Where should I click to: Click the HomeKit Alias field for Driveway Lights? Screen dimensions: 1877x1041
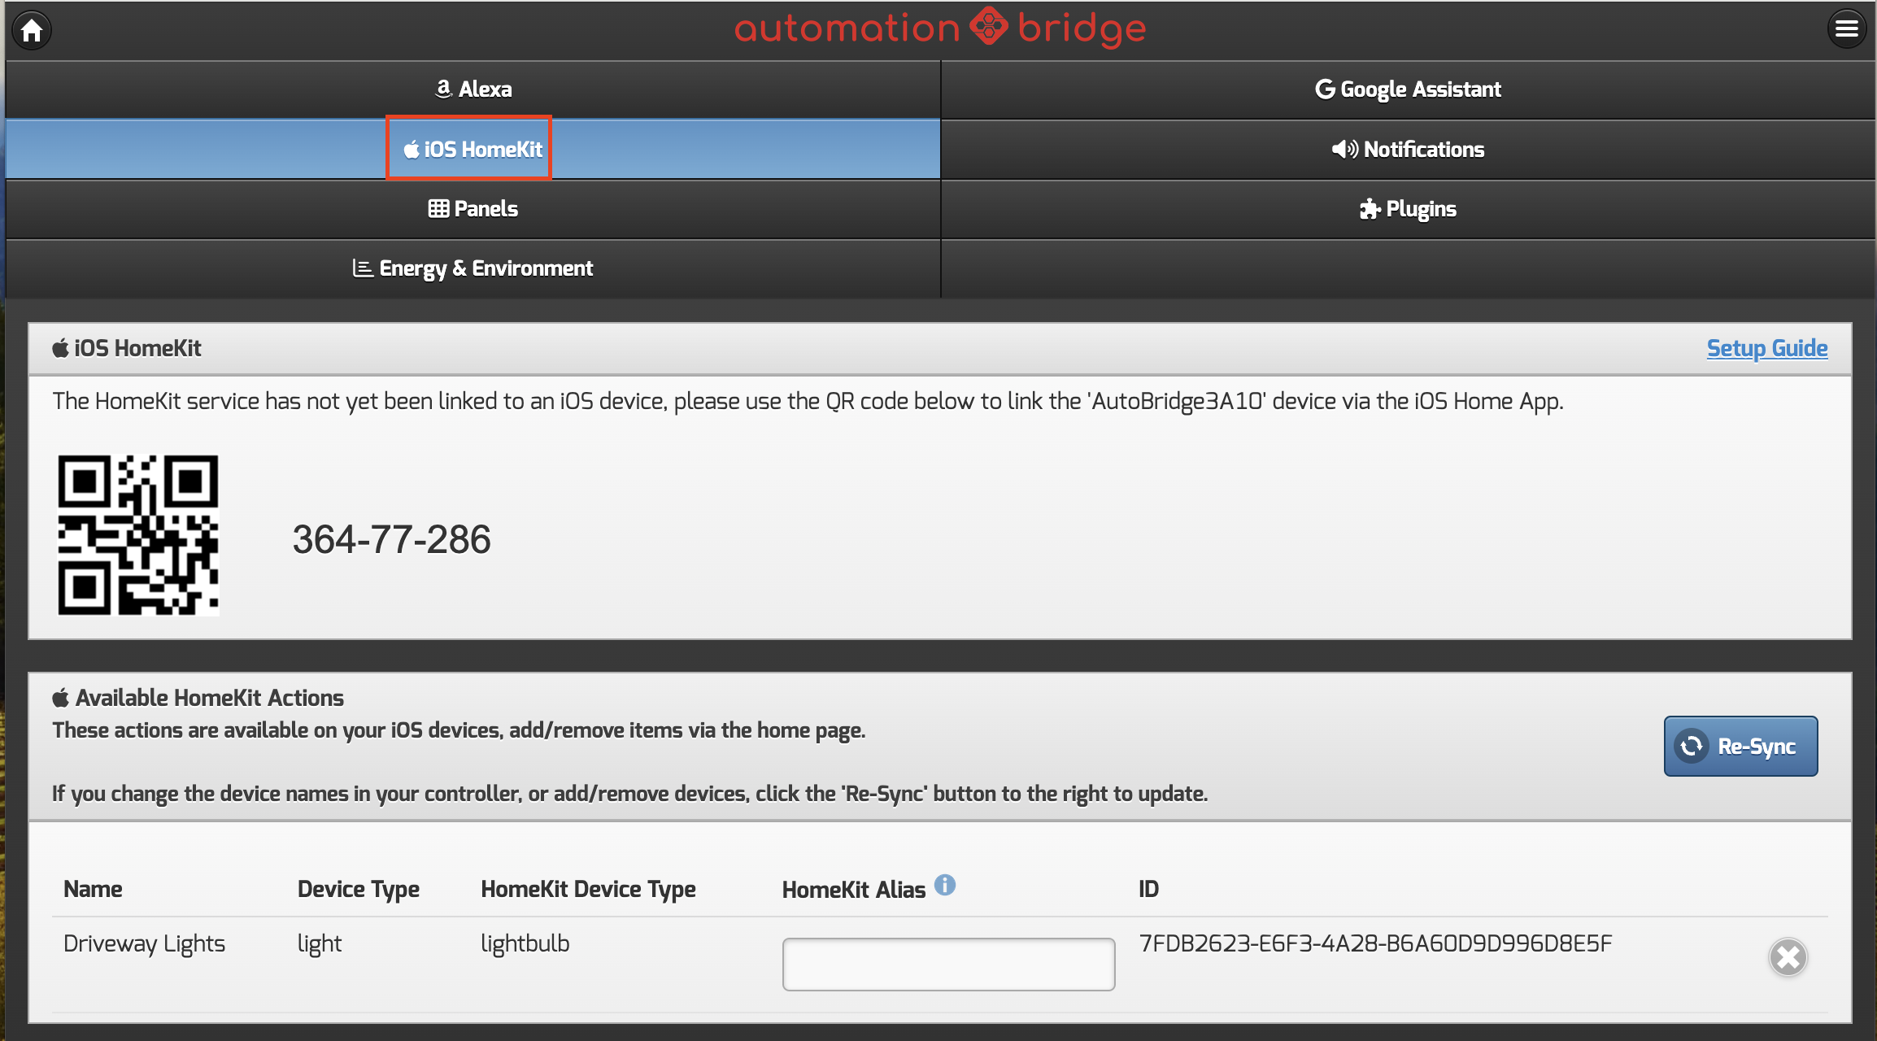click(948, 964)
